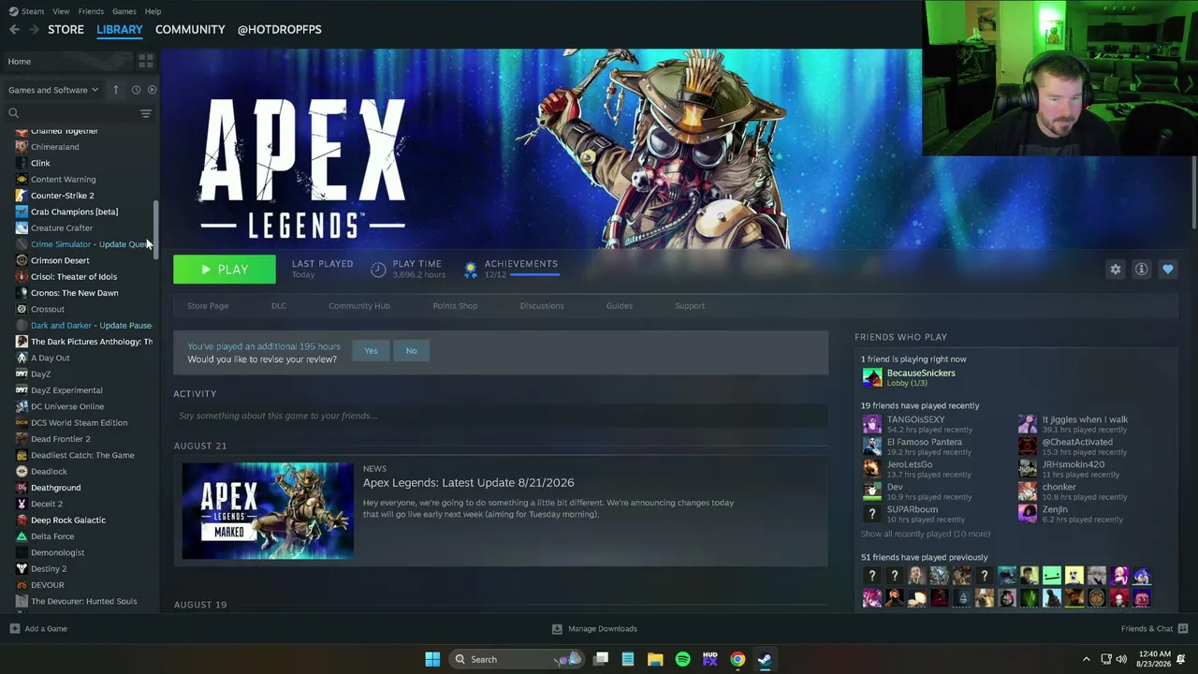Screen dimensions: 1198x674
Task: Click the Delta Force game icon
Action: [x=22, y=536]
